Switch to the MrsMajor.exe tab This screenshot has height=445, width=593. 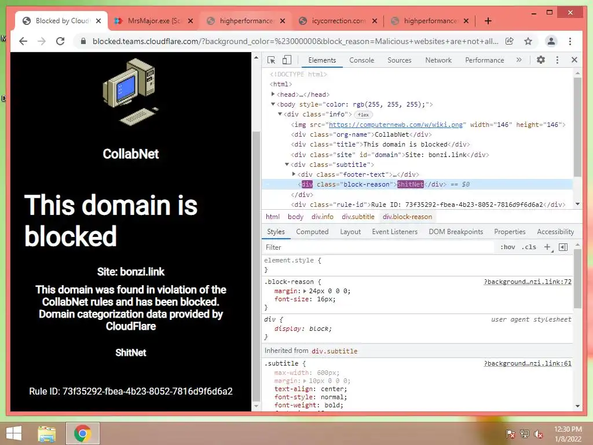pos(153,21)
